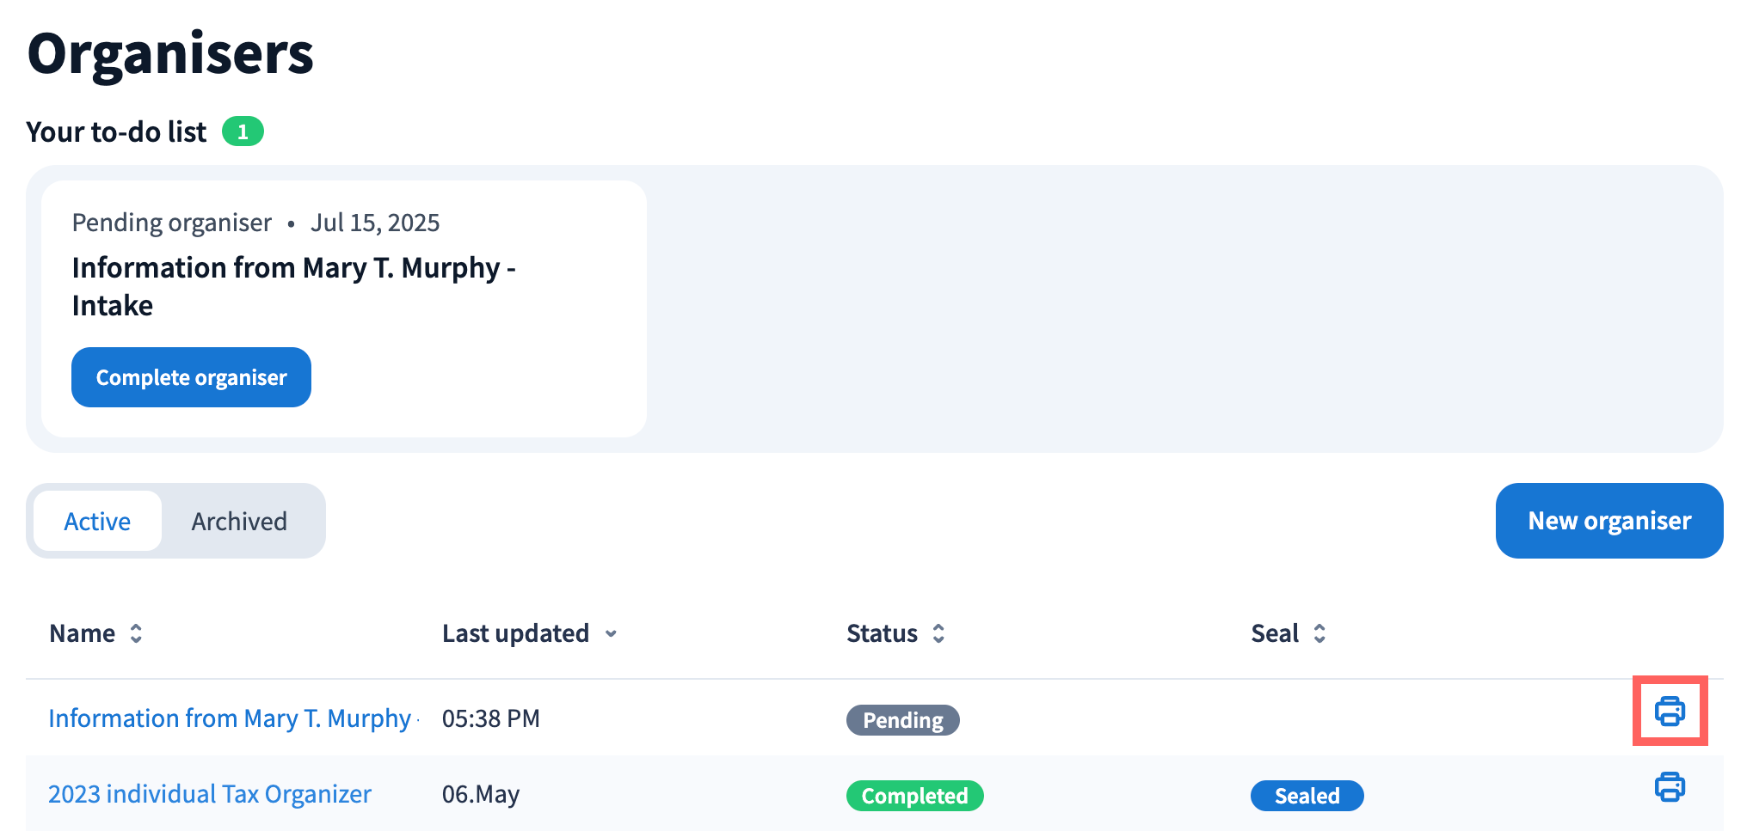Viewport: 1753px width, 837px height.
Task: Click the Last updated sort chevron
Action: [x=611, y=634]
